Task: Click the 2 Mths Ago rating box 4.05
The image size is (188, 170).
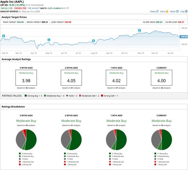Action: (x=71, y=77)
